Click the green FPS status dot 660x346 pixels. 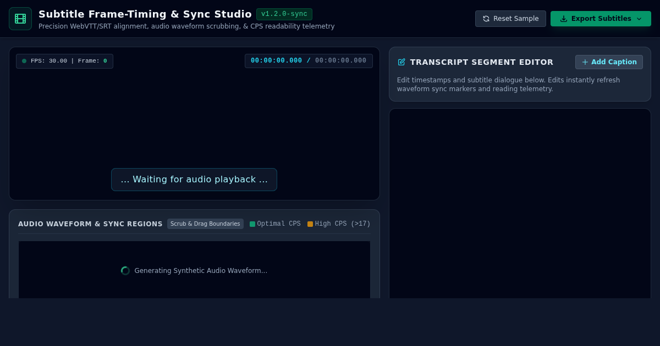click(24, 61)
